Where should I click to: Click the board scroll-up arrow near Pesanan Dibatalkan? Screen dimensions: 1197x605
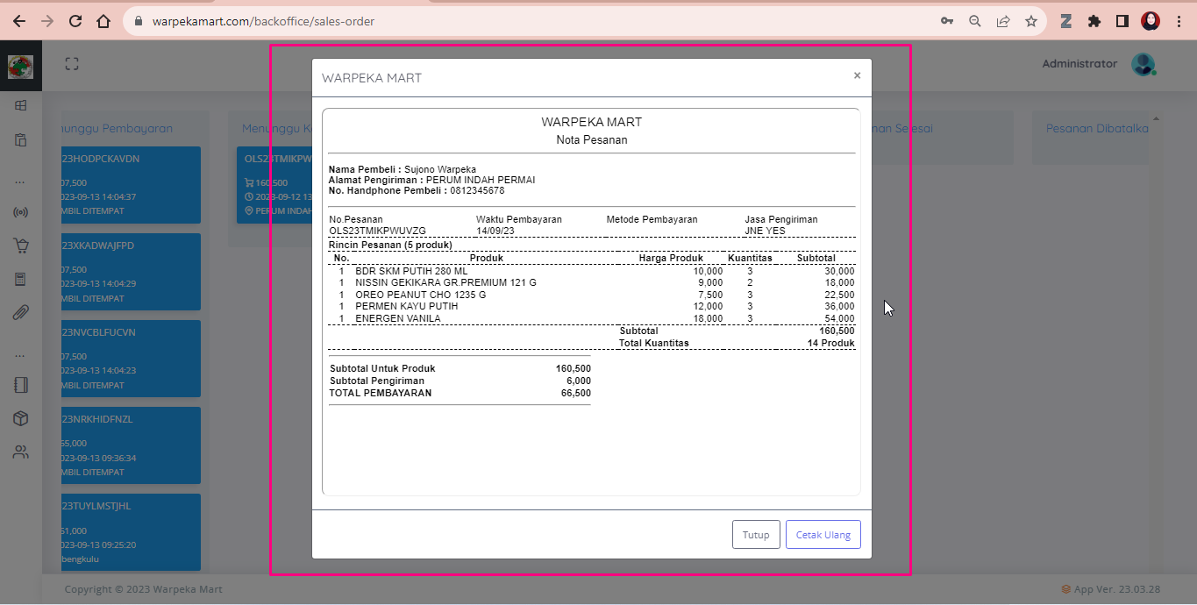tap(1155, 118)
